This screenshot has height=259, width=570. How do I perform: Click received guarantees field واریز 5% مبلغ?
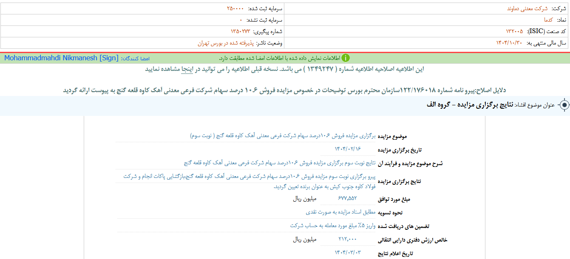[x=333, y=225]
